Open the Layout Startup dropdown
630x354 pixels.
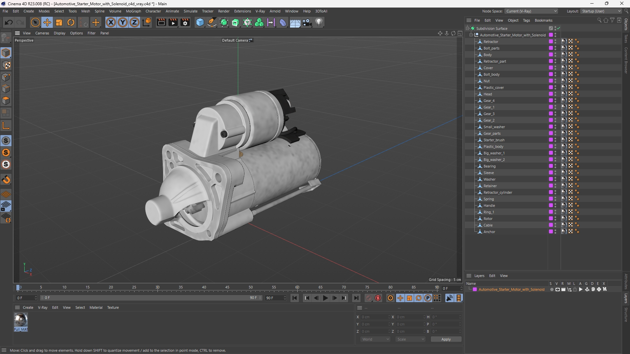tap(601, 11)
